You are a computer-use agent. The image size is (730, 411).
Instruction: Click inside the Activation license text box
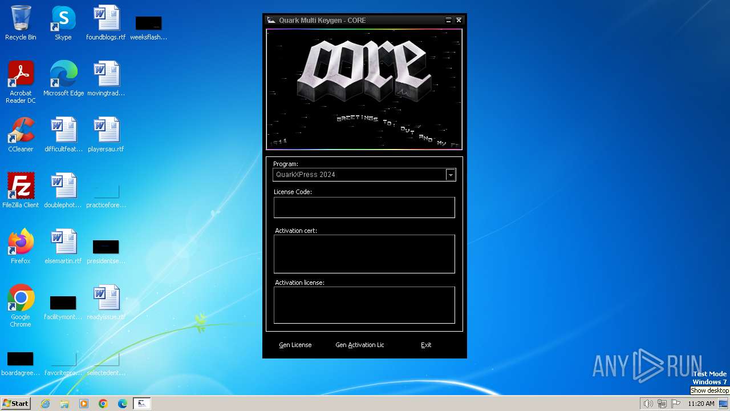point(364,305)
